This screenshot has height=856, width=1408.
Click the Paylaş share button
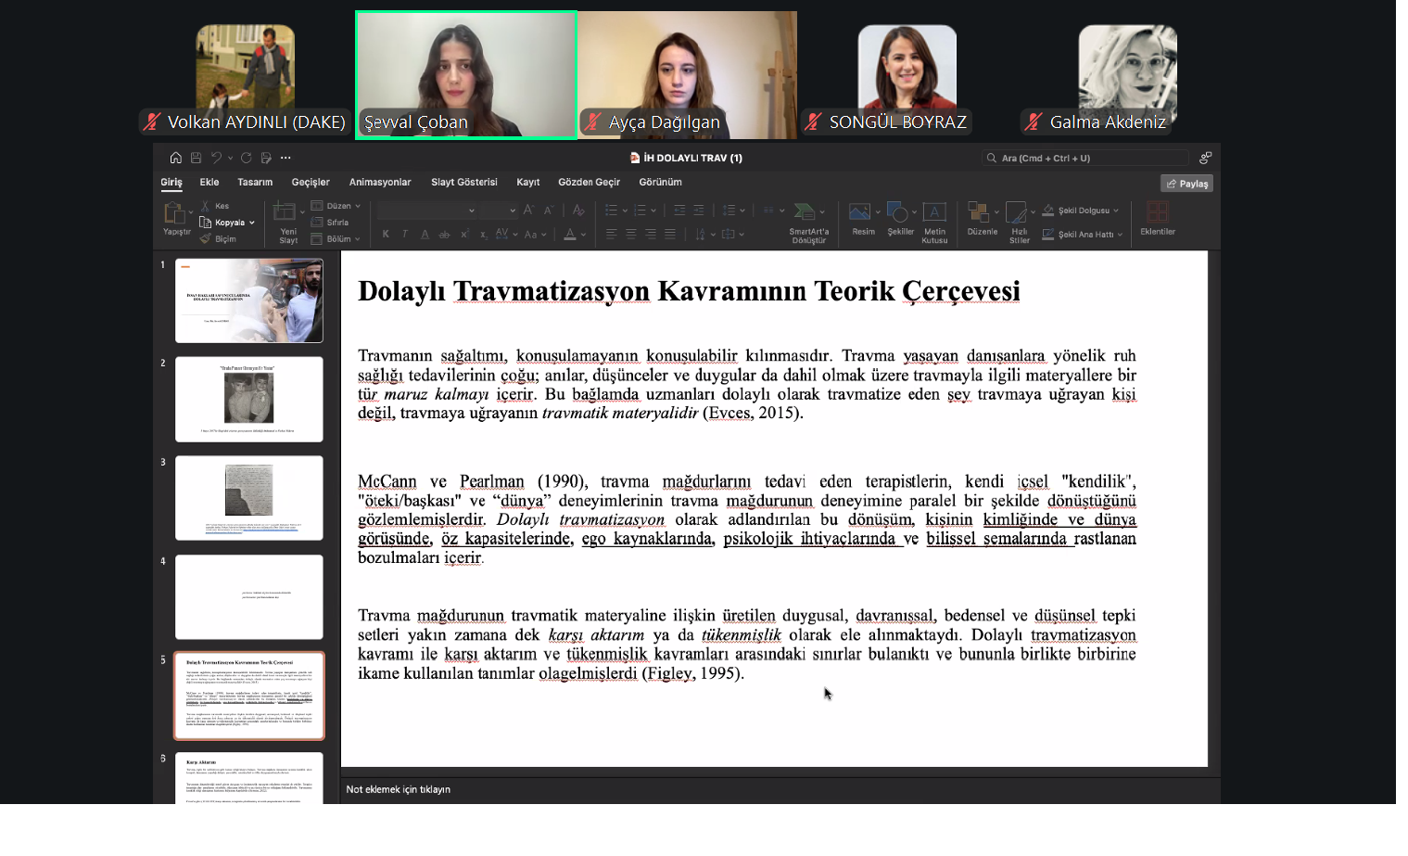coord(1186,184)
